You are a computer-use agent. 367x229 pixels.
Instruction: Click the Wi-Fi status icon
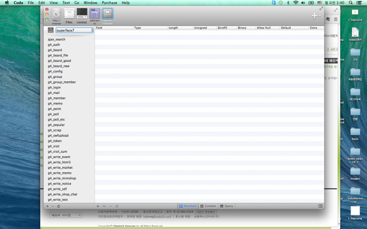(296, 3)
